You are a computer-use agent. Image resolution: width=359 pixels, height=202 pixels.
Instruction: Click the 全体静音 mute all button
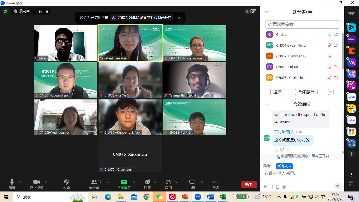[306, 92]
